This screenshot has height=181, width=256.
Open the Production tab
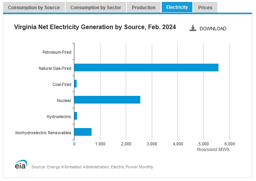[144, 7]
